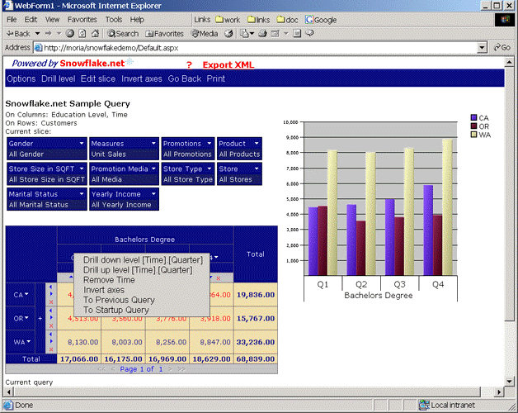518x413 pixels.
Task: Click the printer icon in IE toolbar
Action: (262, 33)
